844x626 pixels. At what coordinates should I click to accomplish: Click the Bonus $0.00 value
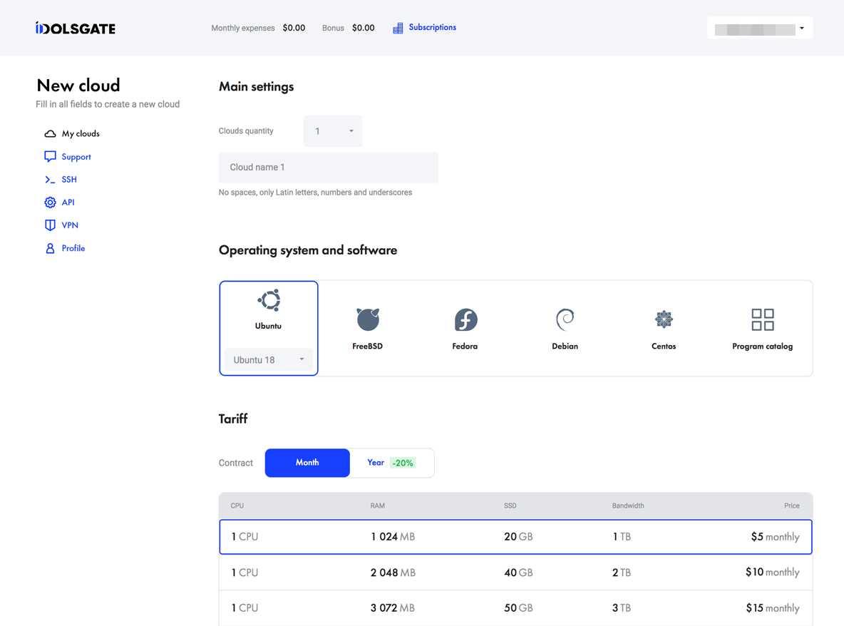tap(364, 28)
